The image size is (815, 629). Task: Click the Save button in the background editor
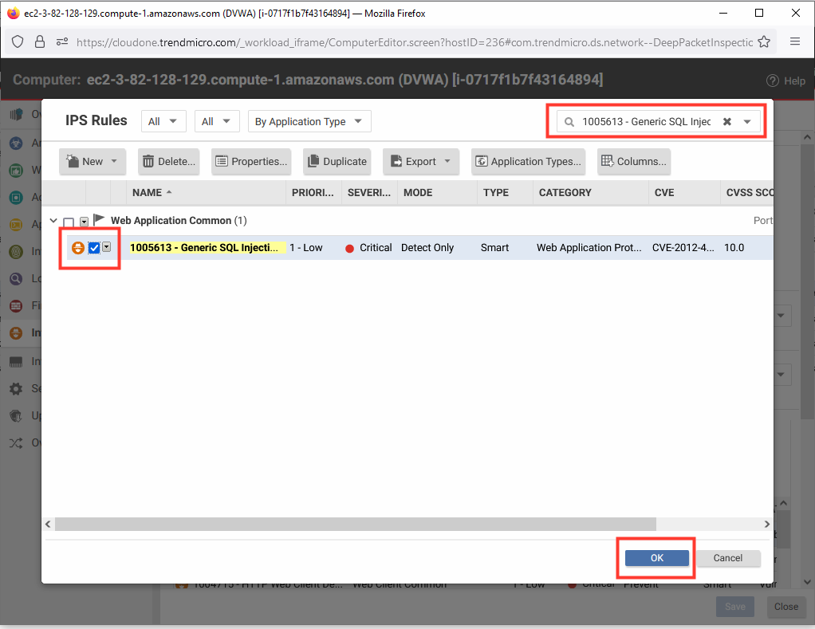coord(735,607)
